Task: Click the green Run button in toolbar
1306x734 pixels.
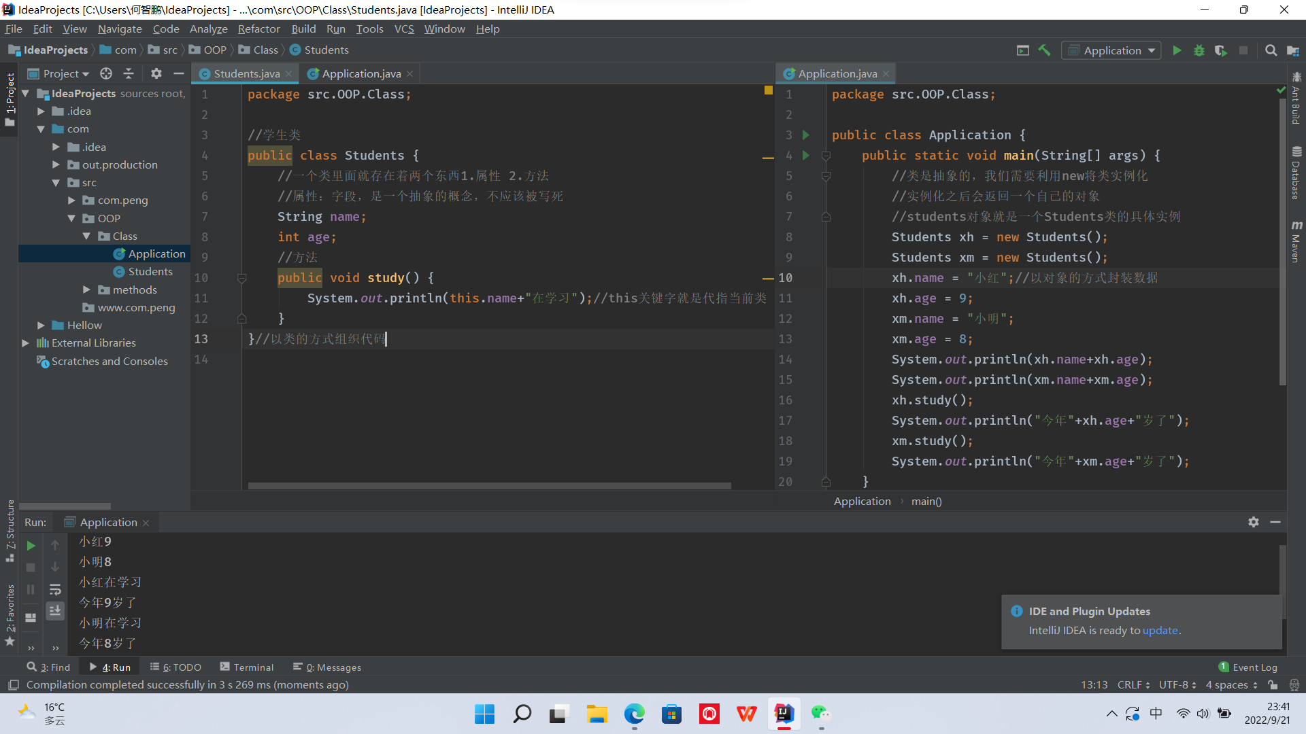Action: tap(1177, 50)
